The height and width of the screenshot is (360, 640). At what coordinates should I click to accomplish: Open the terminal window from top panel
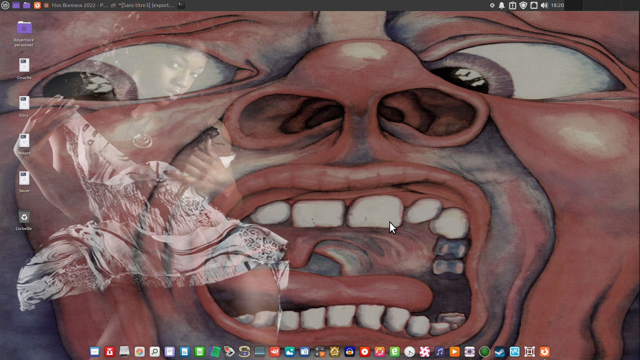coord(181,5)
